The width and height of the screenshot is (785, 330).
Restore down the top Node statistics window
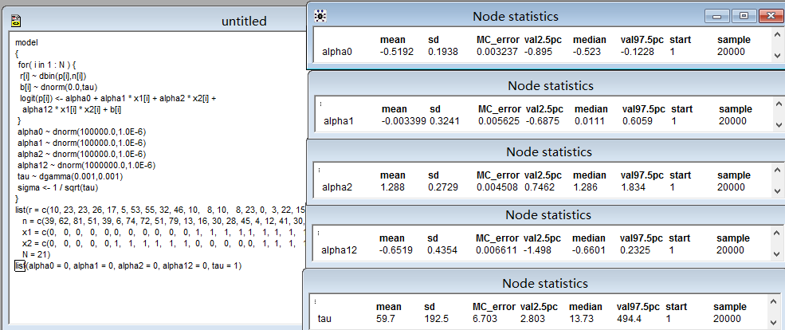coord(744,17)
